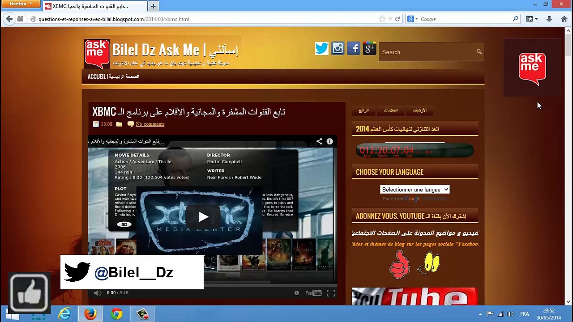Open the video on YouTube via logo
The image size is (573, 322).
pos(313,293)
